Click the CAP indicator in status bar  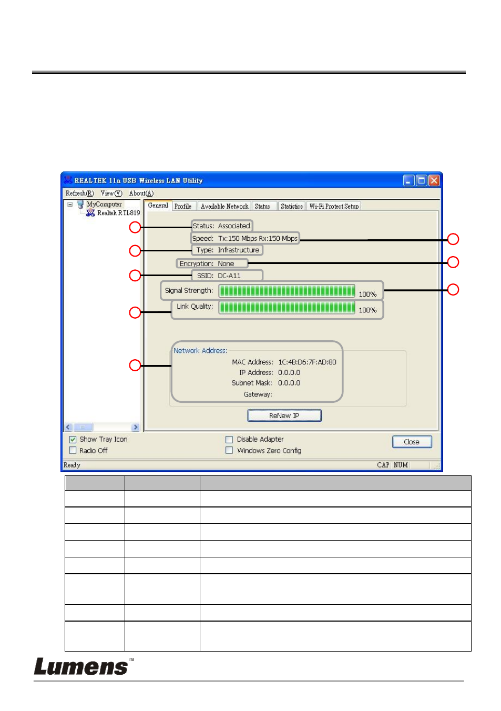[383, 465]
